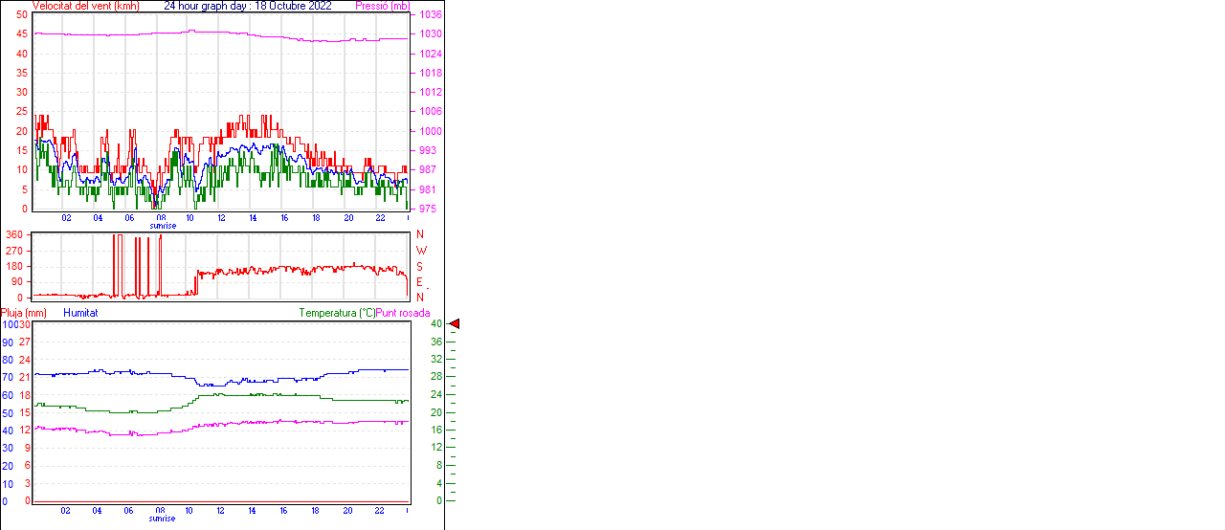Click the 1036 value on the pressure axis

coord(430,15)
